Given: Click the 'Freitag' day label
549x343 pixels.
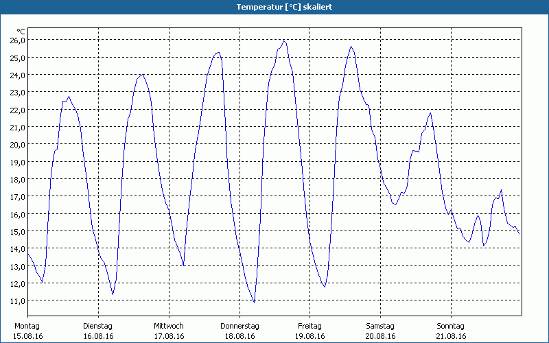Looking at the screenshot, I should coord(310,327).
